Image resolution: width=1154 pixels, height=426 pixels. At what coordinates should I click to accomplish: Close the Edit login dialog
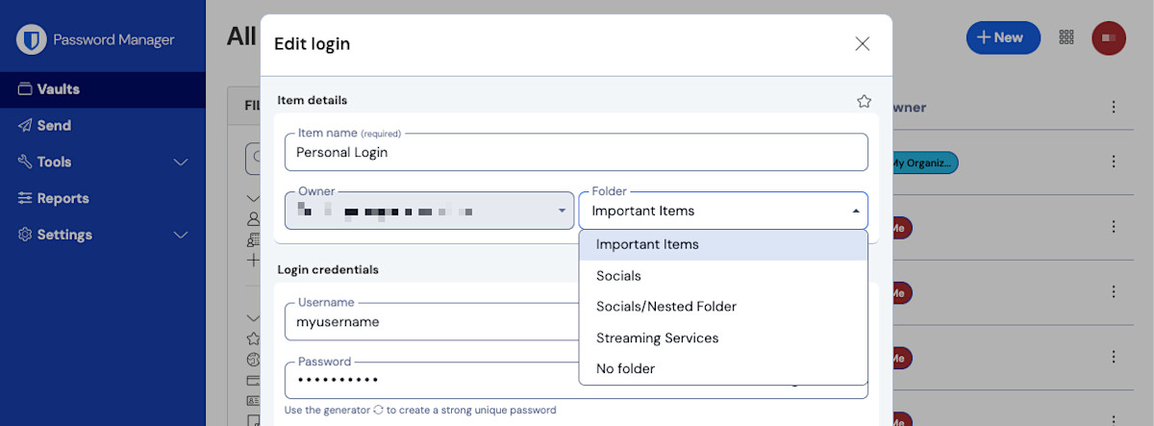(x=862, y=43)
